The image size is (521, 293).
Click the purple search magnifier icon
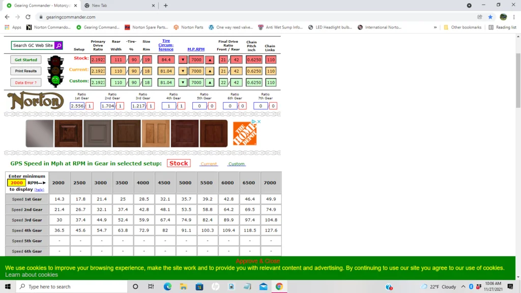(58, 45)
